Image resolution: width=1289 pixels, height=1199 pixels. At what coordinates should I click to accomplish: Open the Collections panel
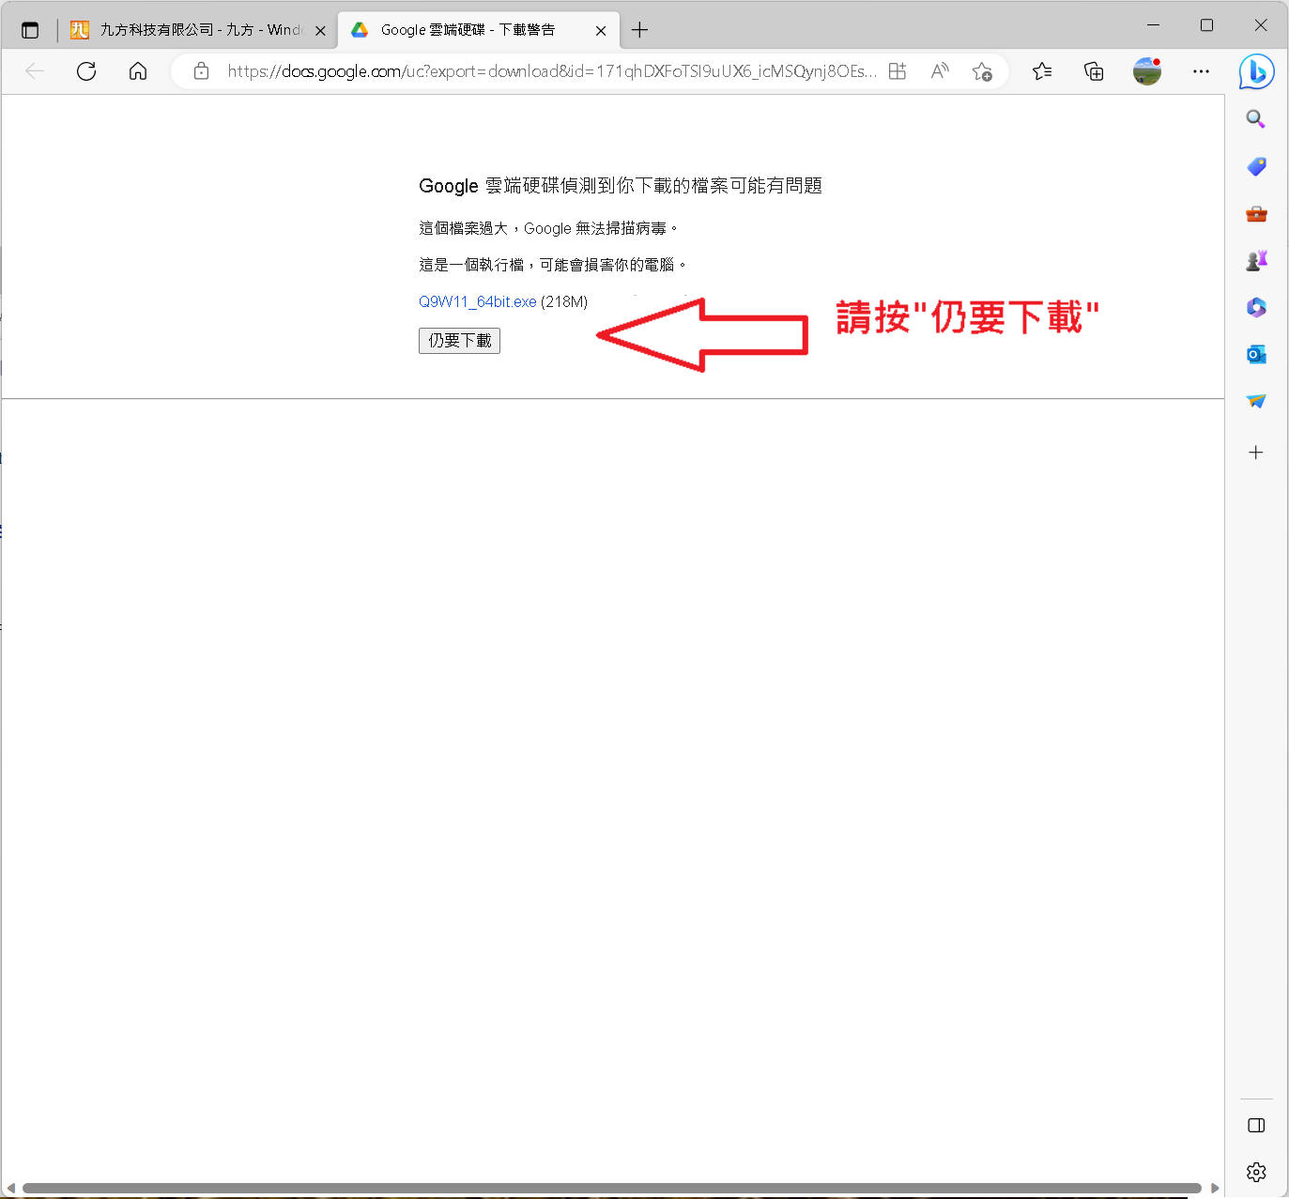[1094, 71]
